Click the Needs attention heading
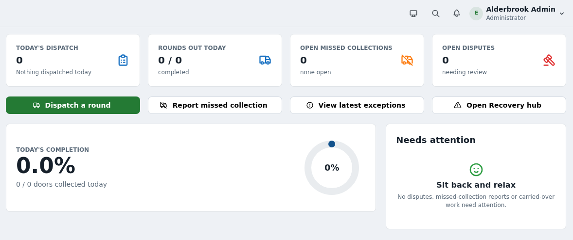The width and height of the screenshot is (573, 240). coord(436,140)
